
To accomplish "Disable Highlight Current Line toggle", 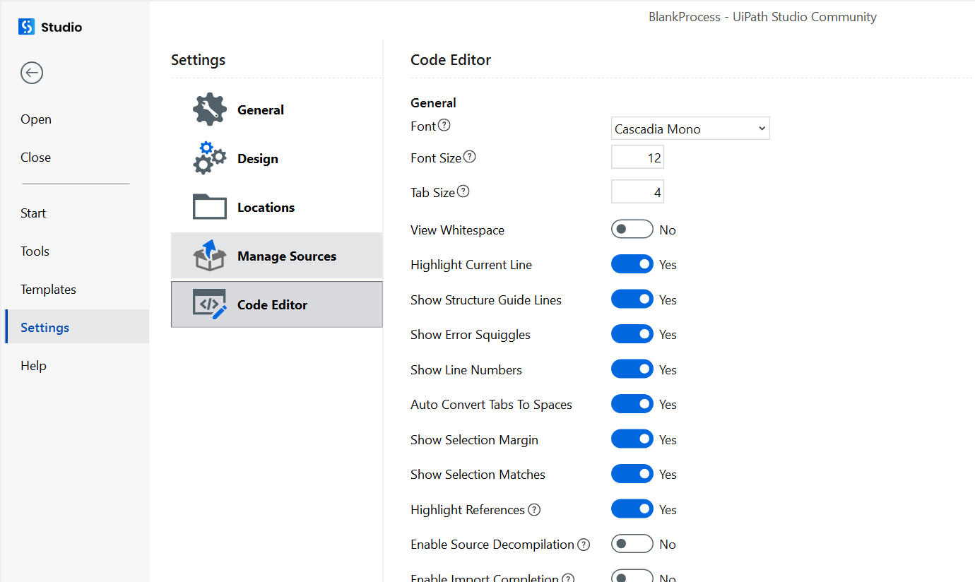I will point(632,264).
